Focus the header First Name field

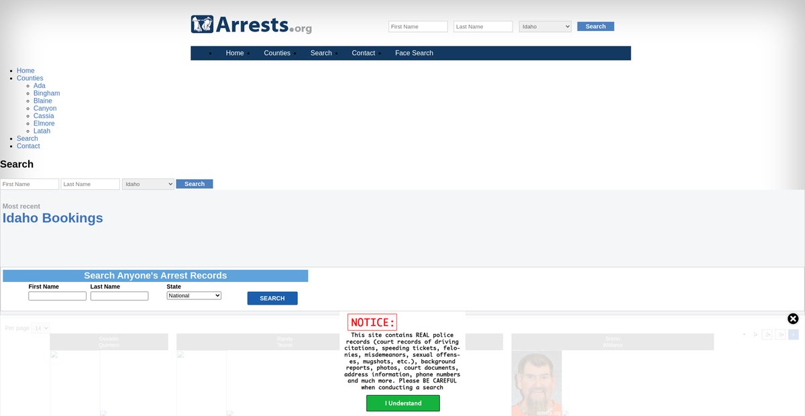[x=418, y=27]
